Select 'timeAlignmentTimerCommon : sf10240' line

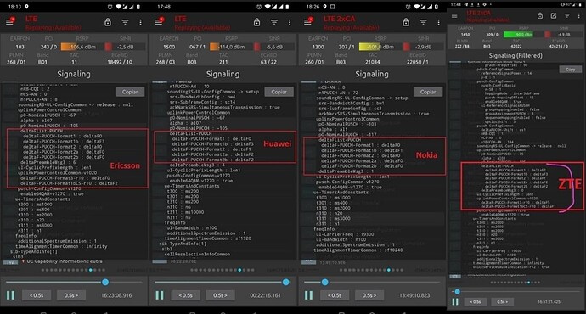pyautogui.click(x=358, y=250)
